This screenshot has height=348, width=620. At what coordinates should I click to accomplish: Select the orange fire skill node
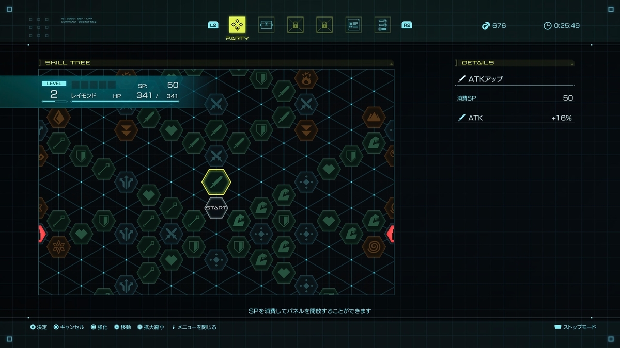306,79
